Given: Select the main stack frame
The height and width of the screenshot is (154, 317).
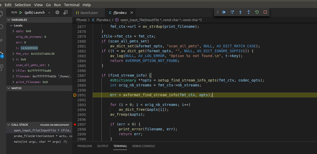Looking at the screenshot, I should tap(39, 142).
